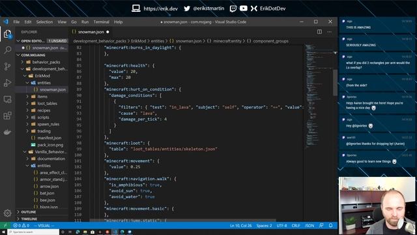Image resolution: width=417 pixels, height=235 pixels.
Task: Open File Explorer from the taskbar
Action: tap(85, 232)
